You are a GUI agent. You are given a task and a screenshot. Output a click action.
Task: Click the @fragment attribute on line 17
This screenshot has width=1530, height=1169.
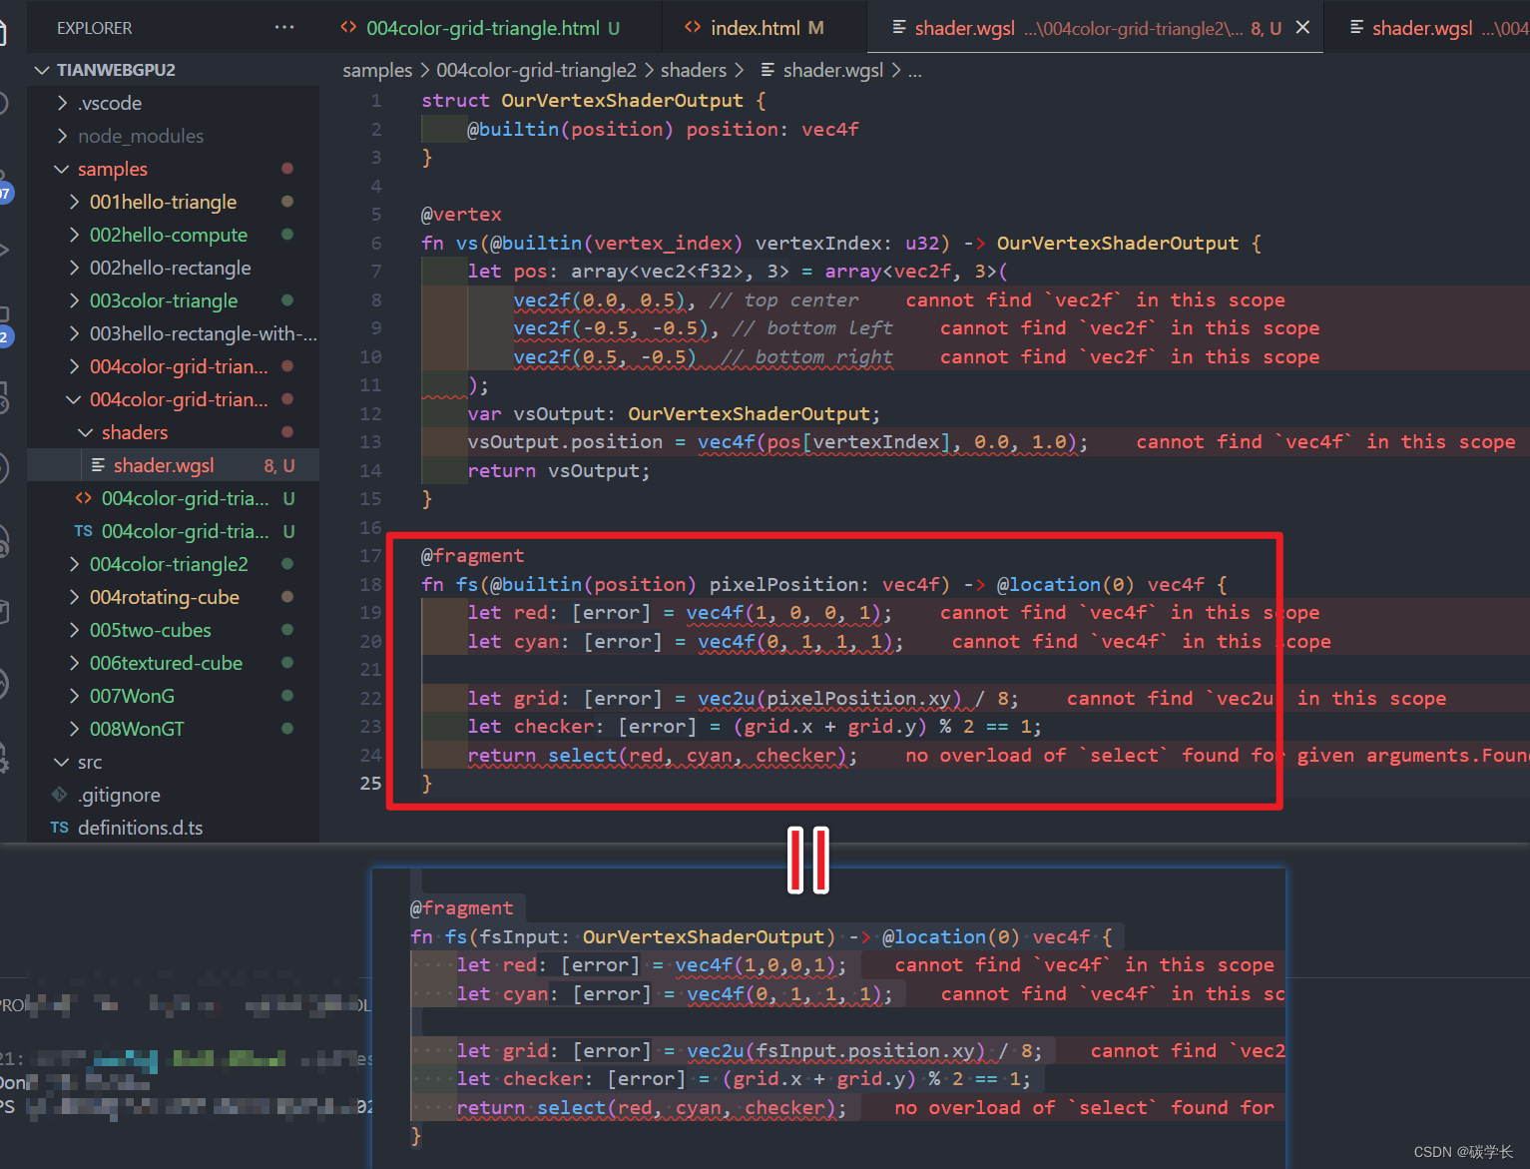[x=472, y=555]
